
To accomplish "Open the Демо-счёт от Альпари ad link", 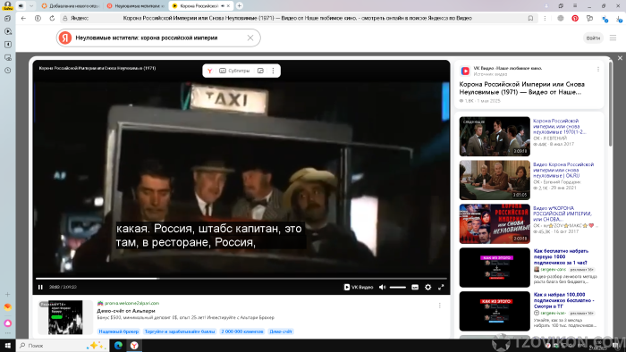I will click(x=126, y=311).
